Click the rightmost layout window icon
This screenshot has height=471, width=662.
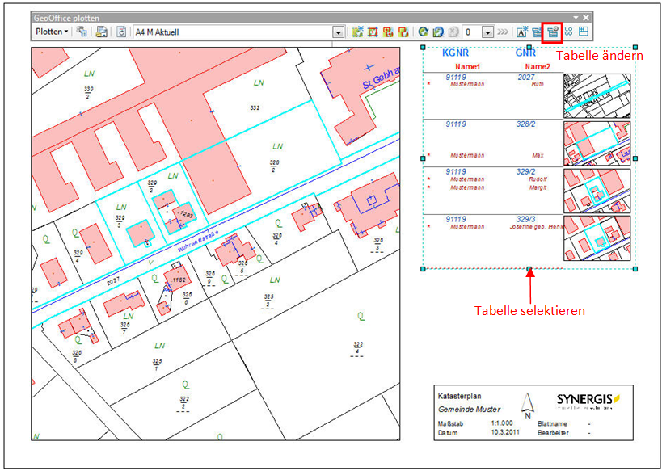pos(584,32)
